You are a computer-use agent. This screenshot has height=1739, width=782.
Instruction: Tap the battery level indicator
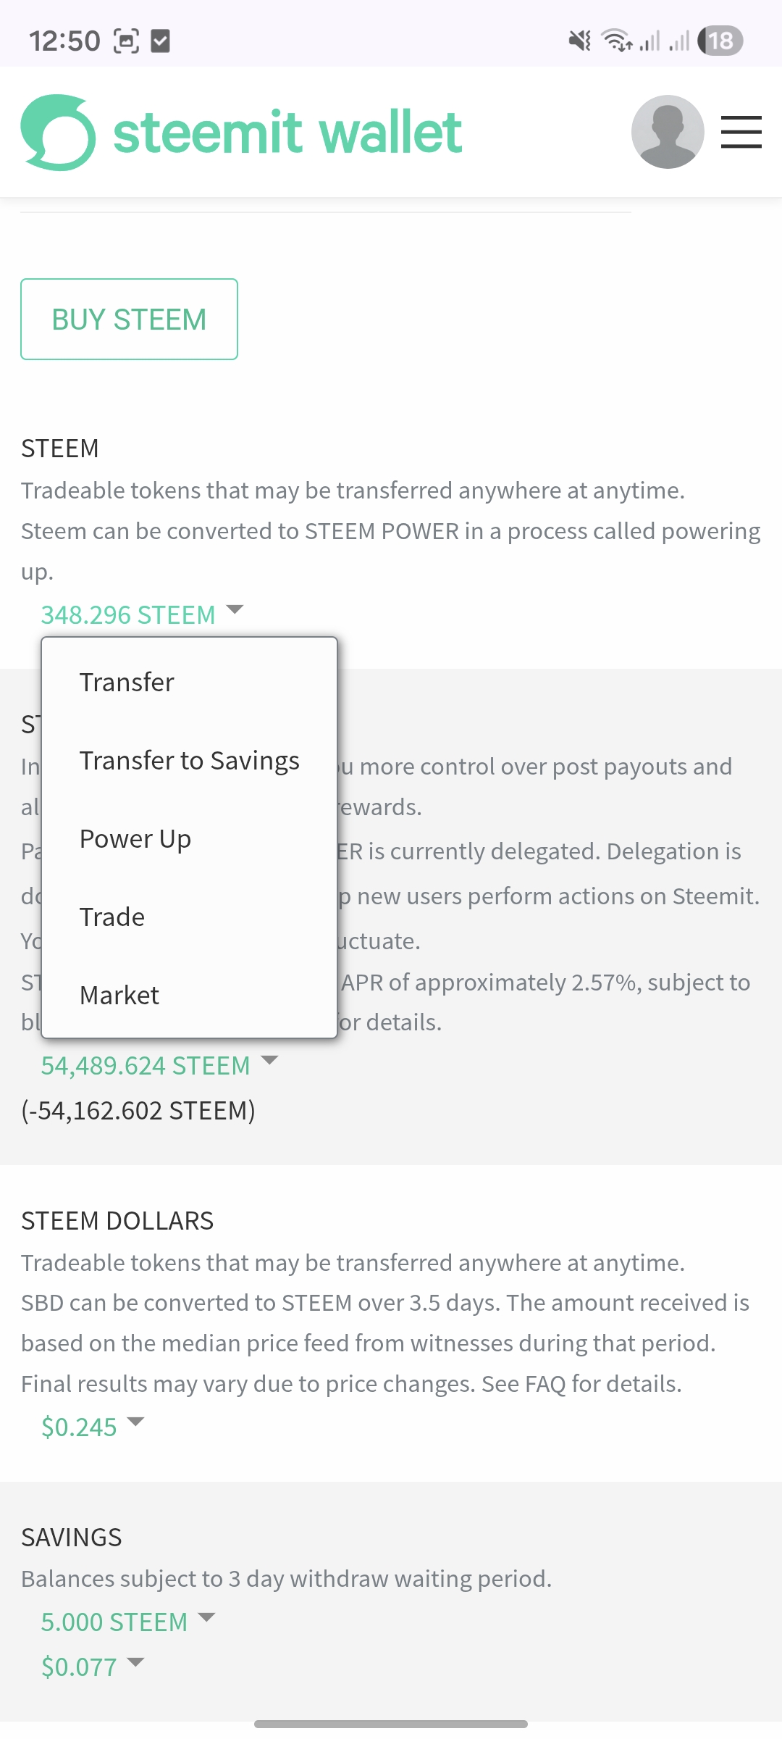tap(720, 41)
